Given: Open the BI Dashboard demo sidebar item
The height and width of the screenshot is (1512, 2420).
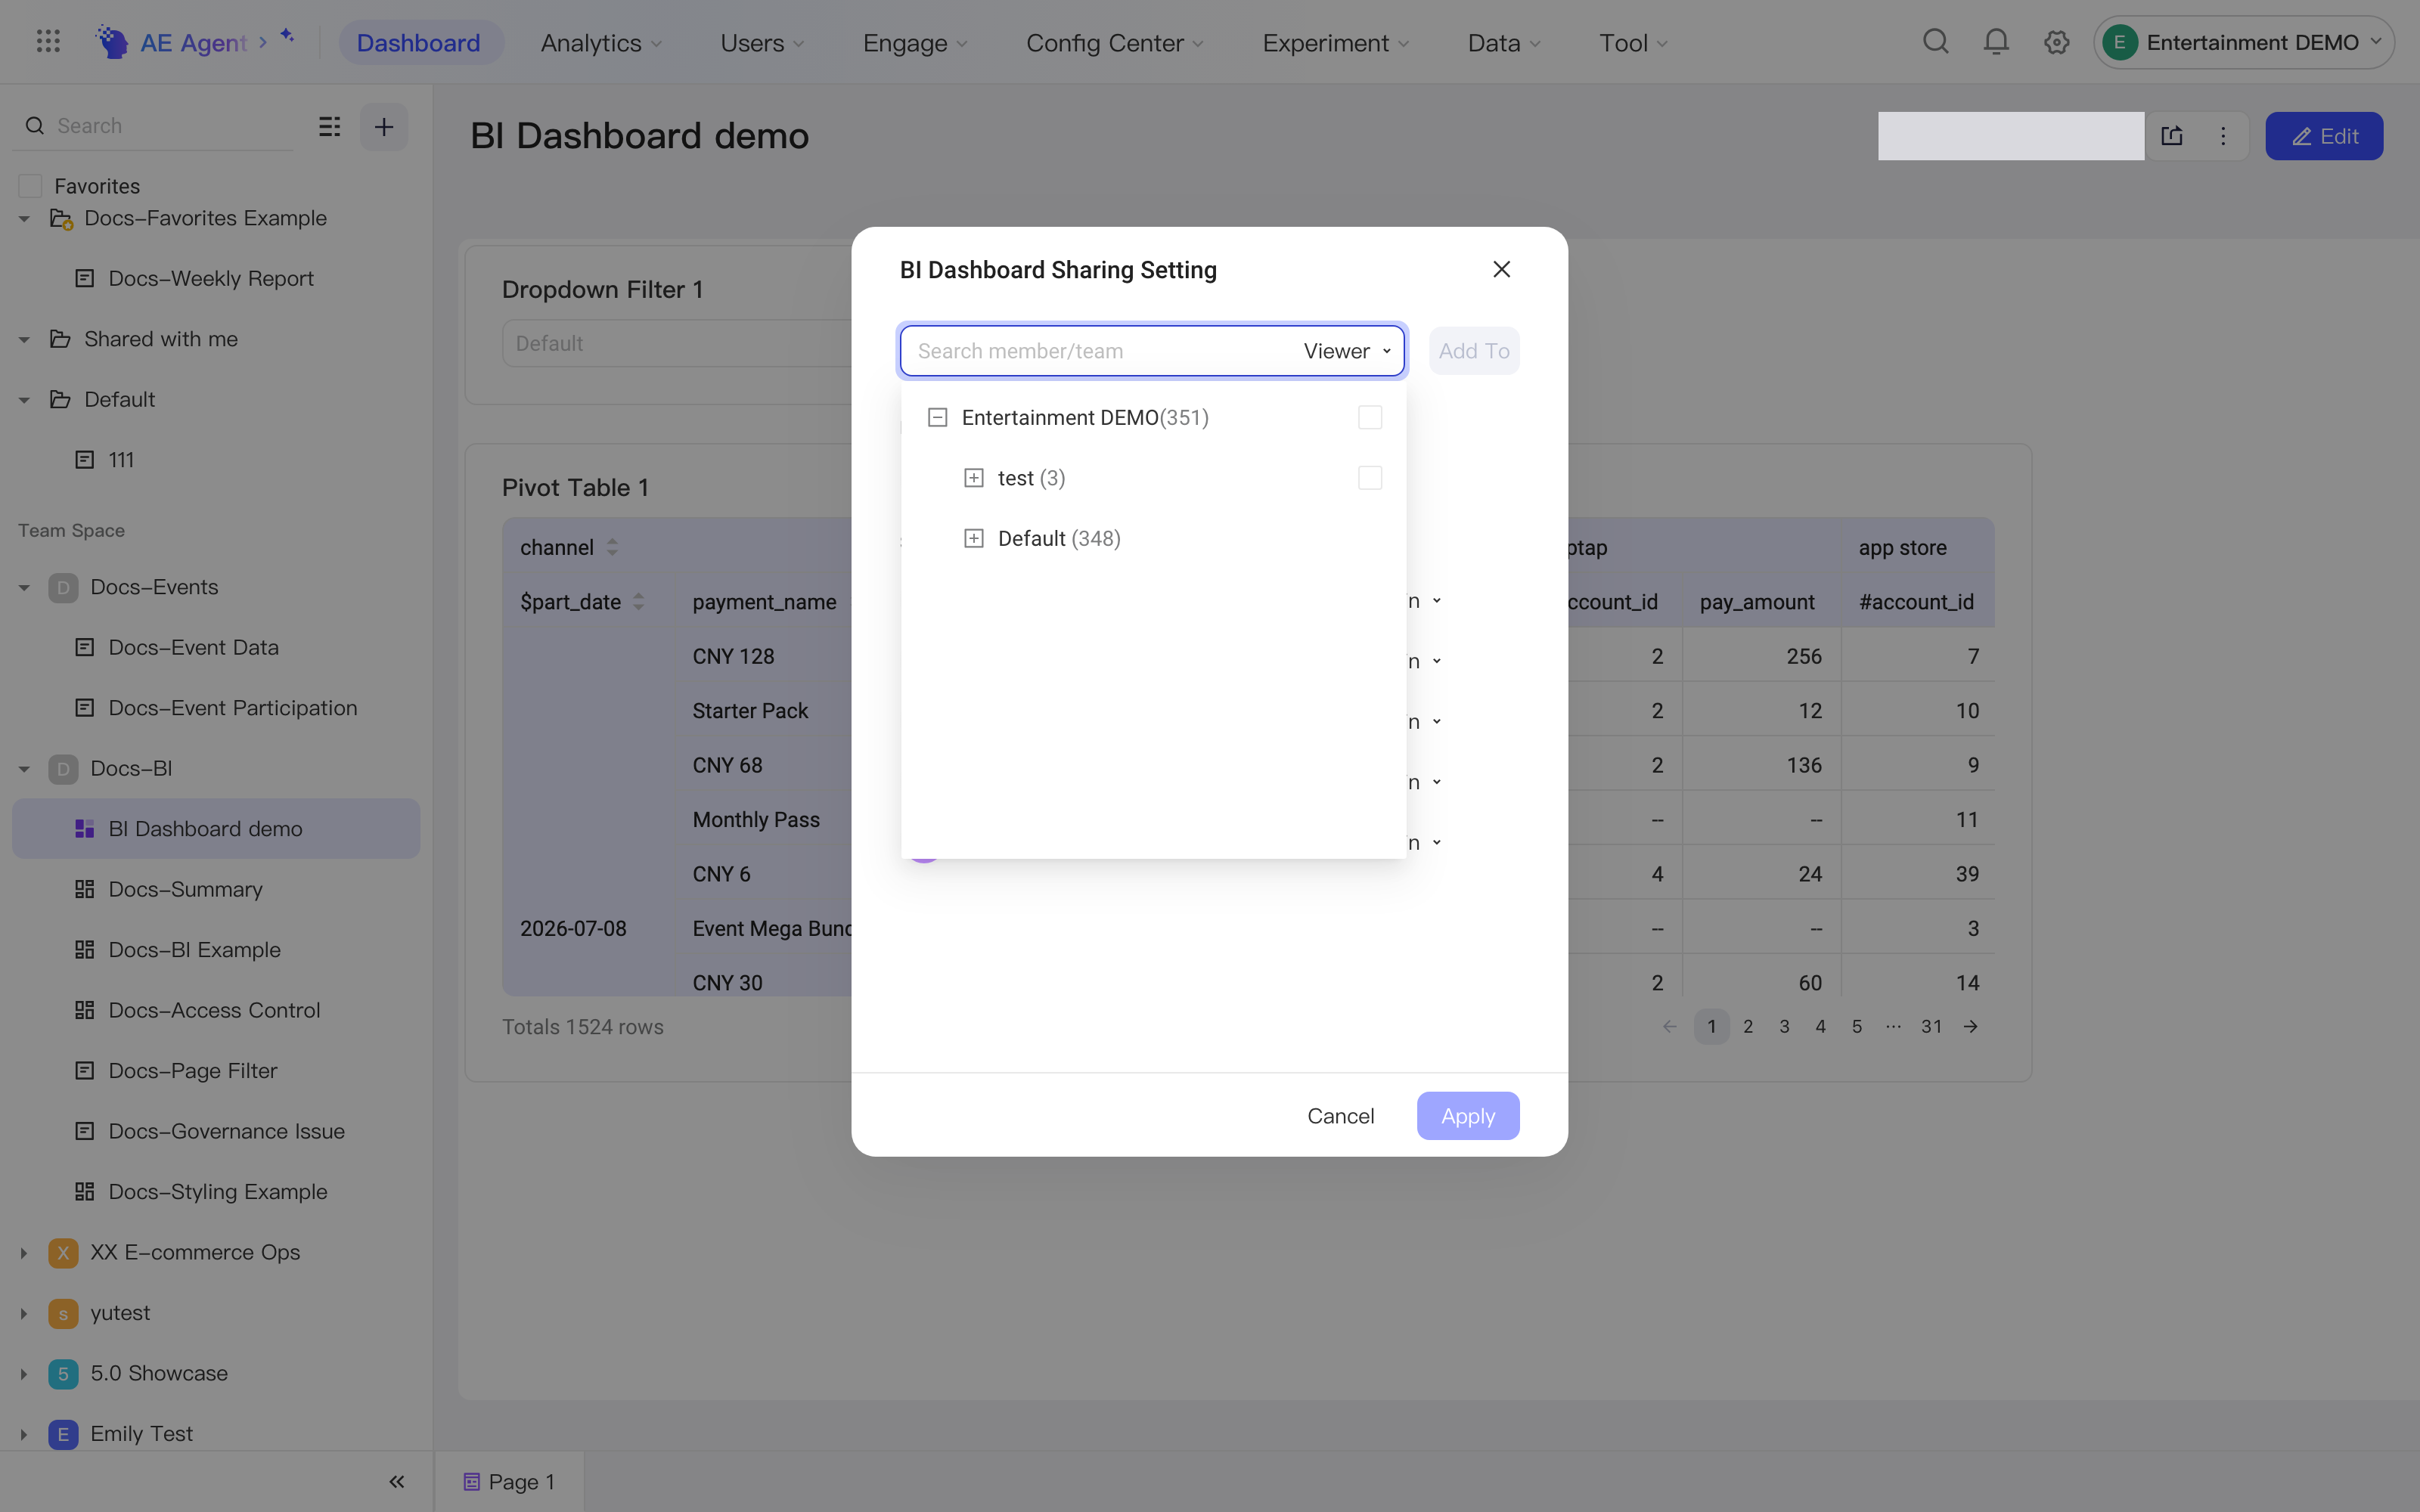Looking at the screenshot, I should [216, 828].
